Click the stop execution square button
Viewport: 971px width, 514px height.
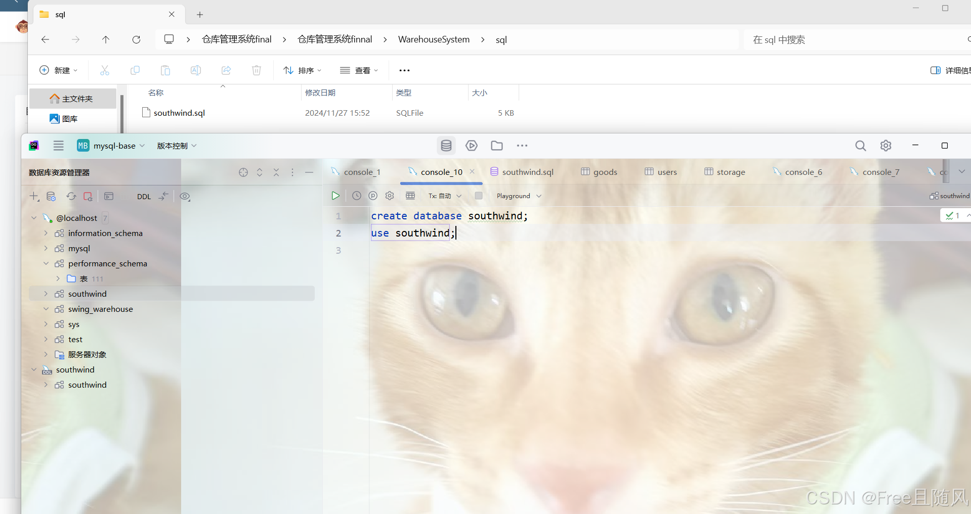point(479,196)
